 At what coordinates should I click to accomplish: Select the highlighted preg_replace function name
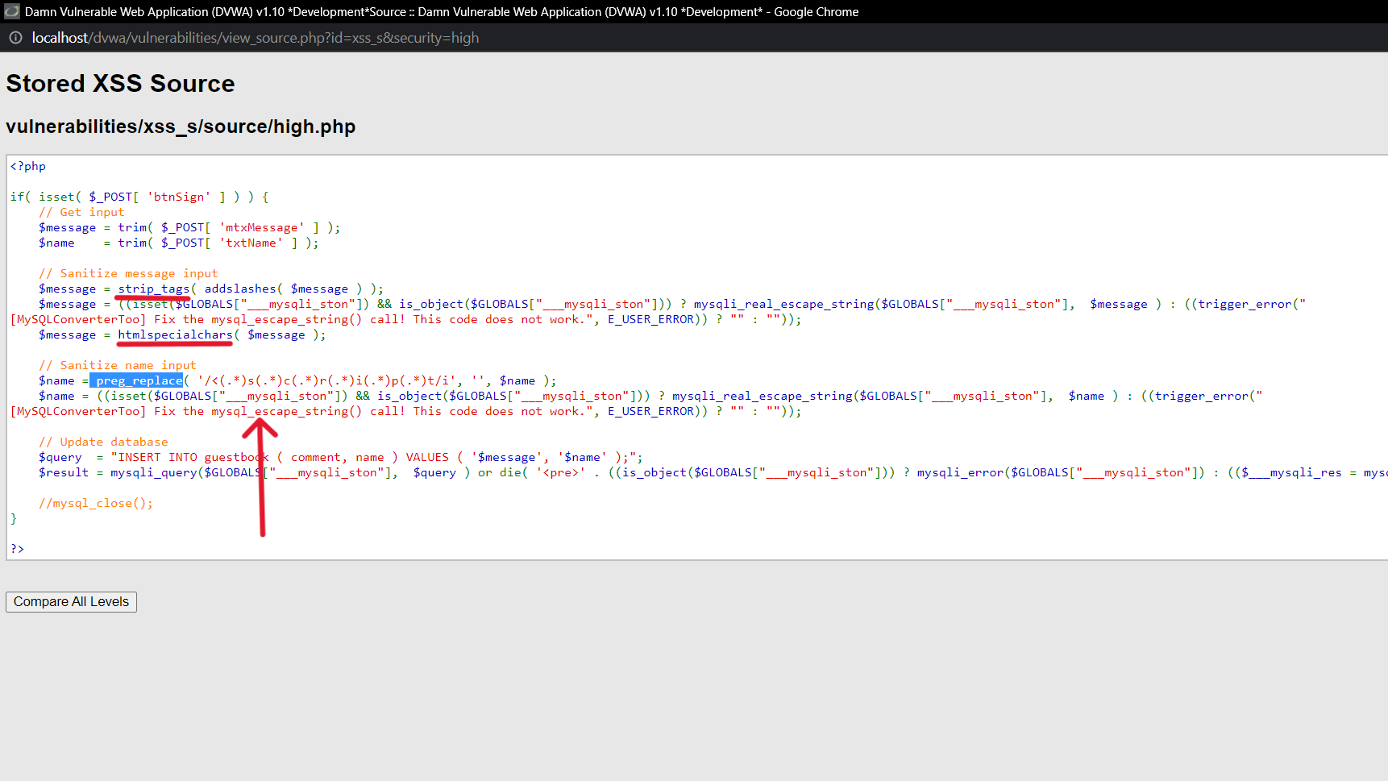[x=137, y=380]
